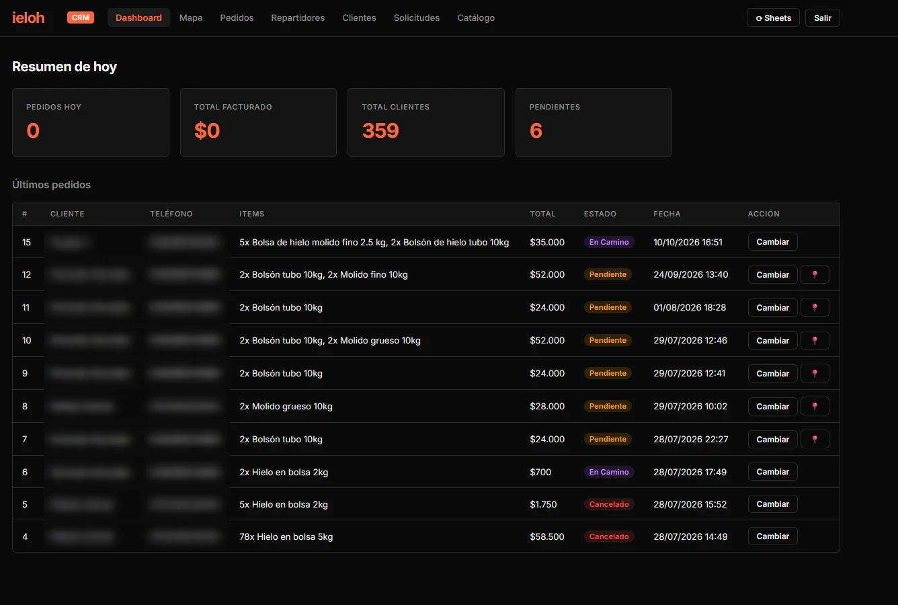Click the ESTADO column header
The image size is (898, 605).
point(600,214)
